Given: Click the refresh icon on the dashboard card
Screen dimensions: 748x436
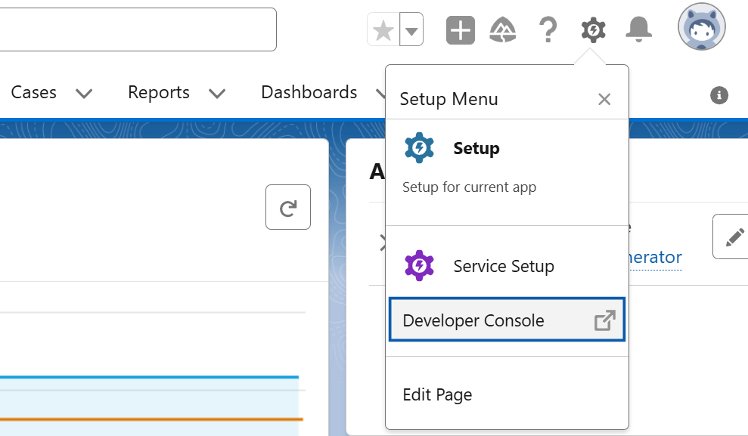Looking at the screenshot, I should 288,207.
